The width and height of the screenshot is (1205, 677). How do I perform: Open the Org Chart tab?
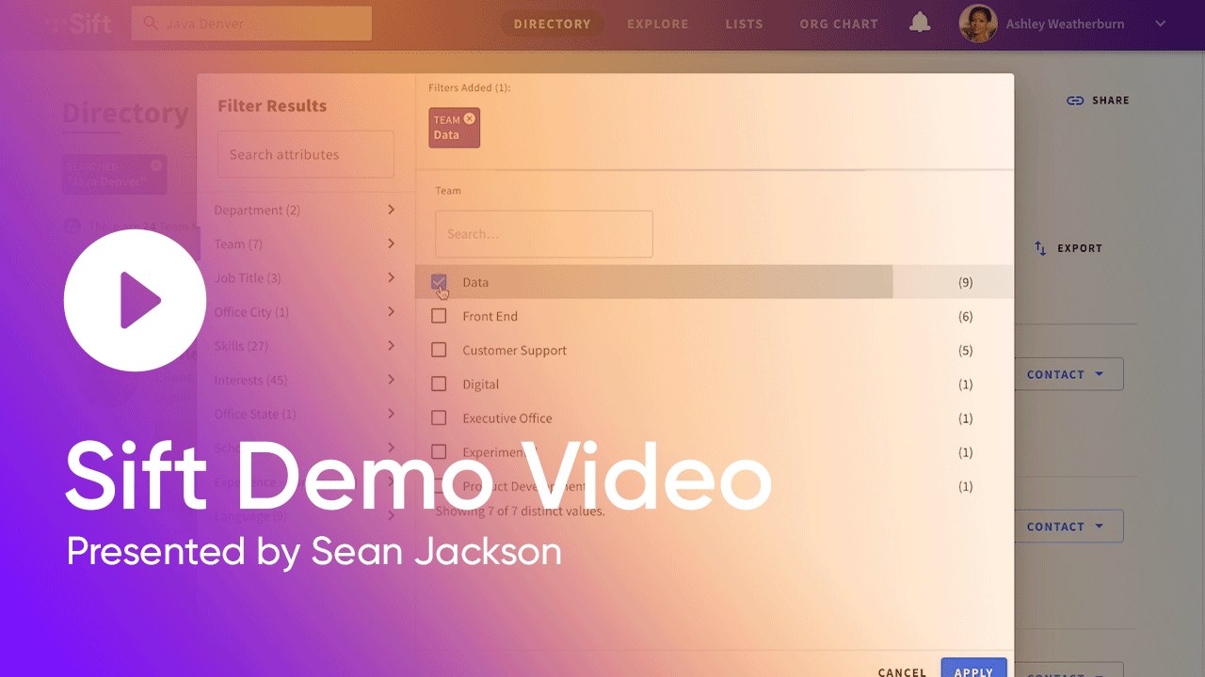[x=839, y=24]
